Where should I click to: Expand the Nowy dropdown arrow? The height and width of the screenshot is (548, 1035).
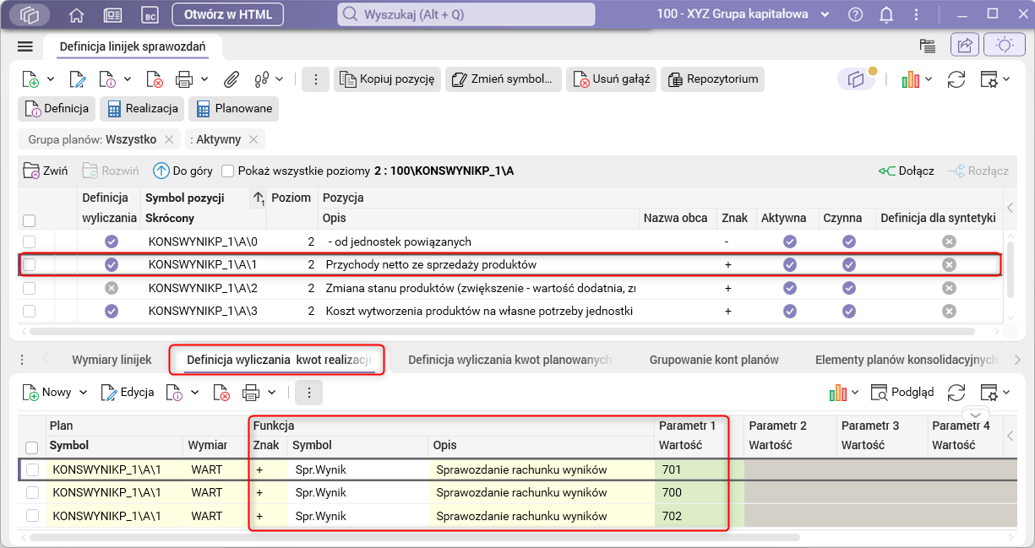(84, 393)
